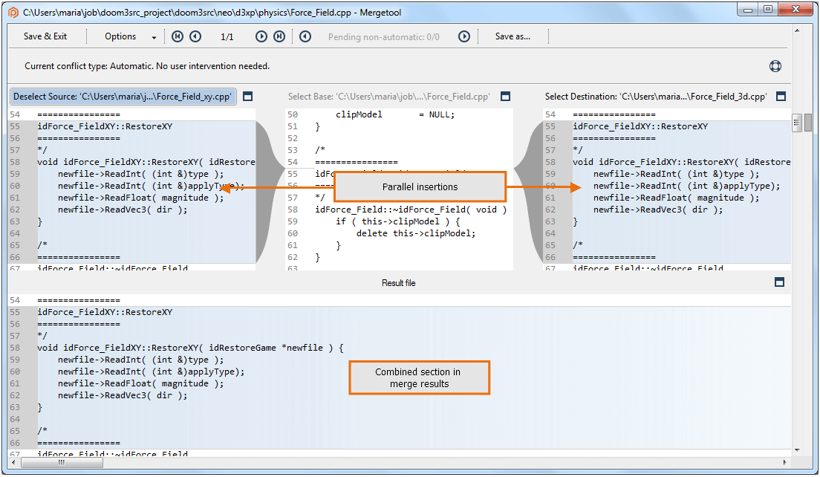
Task: Open the Options dropdown
Action: tap(130, 36)
